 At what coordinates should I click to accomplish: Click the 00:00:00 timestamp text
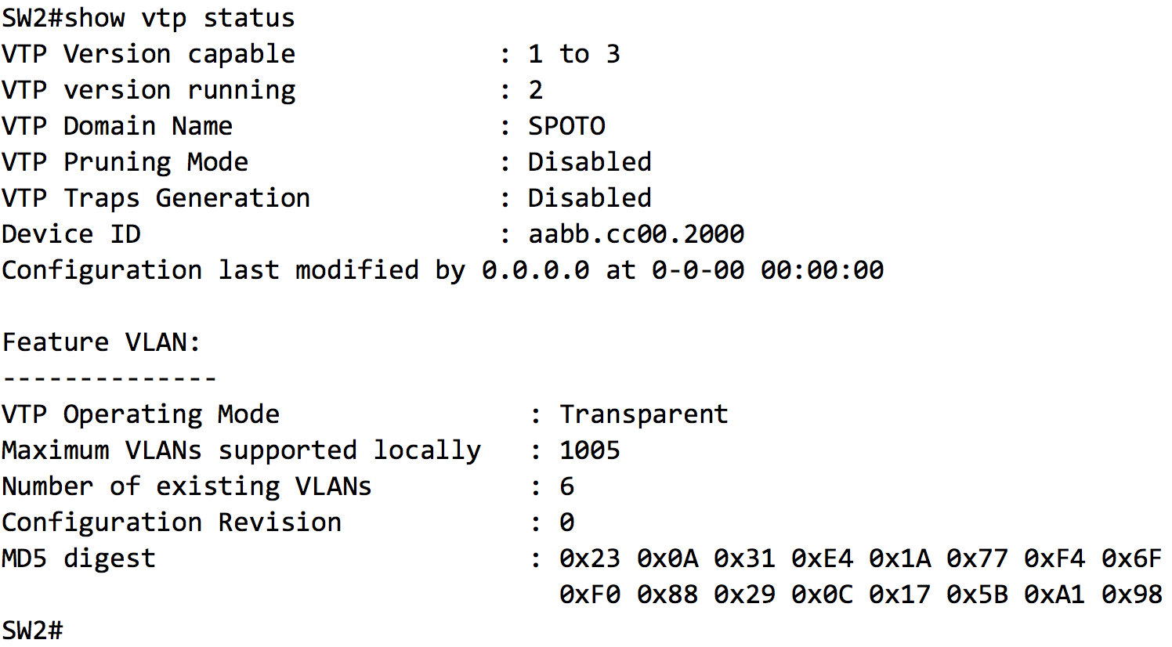tap(822, 270)
